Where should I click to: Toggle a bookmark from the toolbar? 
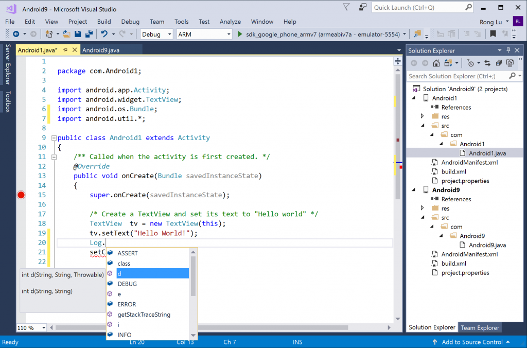click(493, 34)
